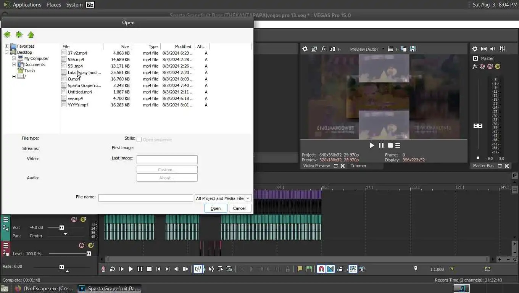The width and height of the screenshot is (519, 293).
Task: Click green Back arrow in Open dialog
Action: point(7,35)
